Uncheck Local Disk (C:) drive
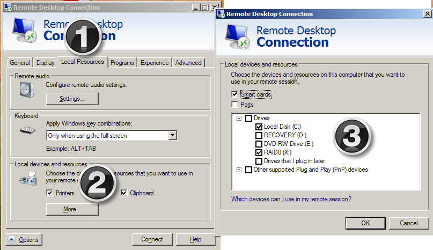The width and height of the screenshot is (433, 250). coord(259,127)
